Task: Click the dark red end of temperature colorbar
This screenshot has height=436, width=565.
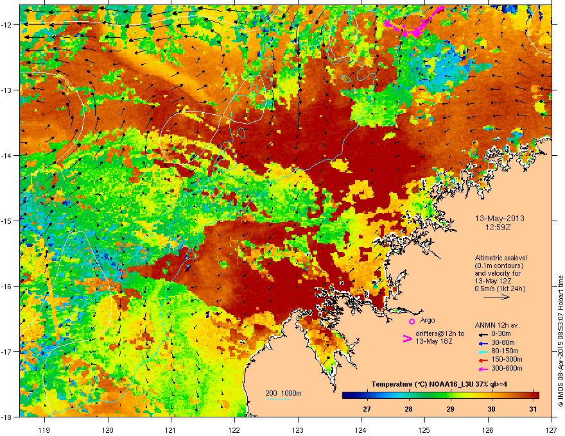Action: point(535,396)
